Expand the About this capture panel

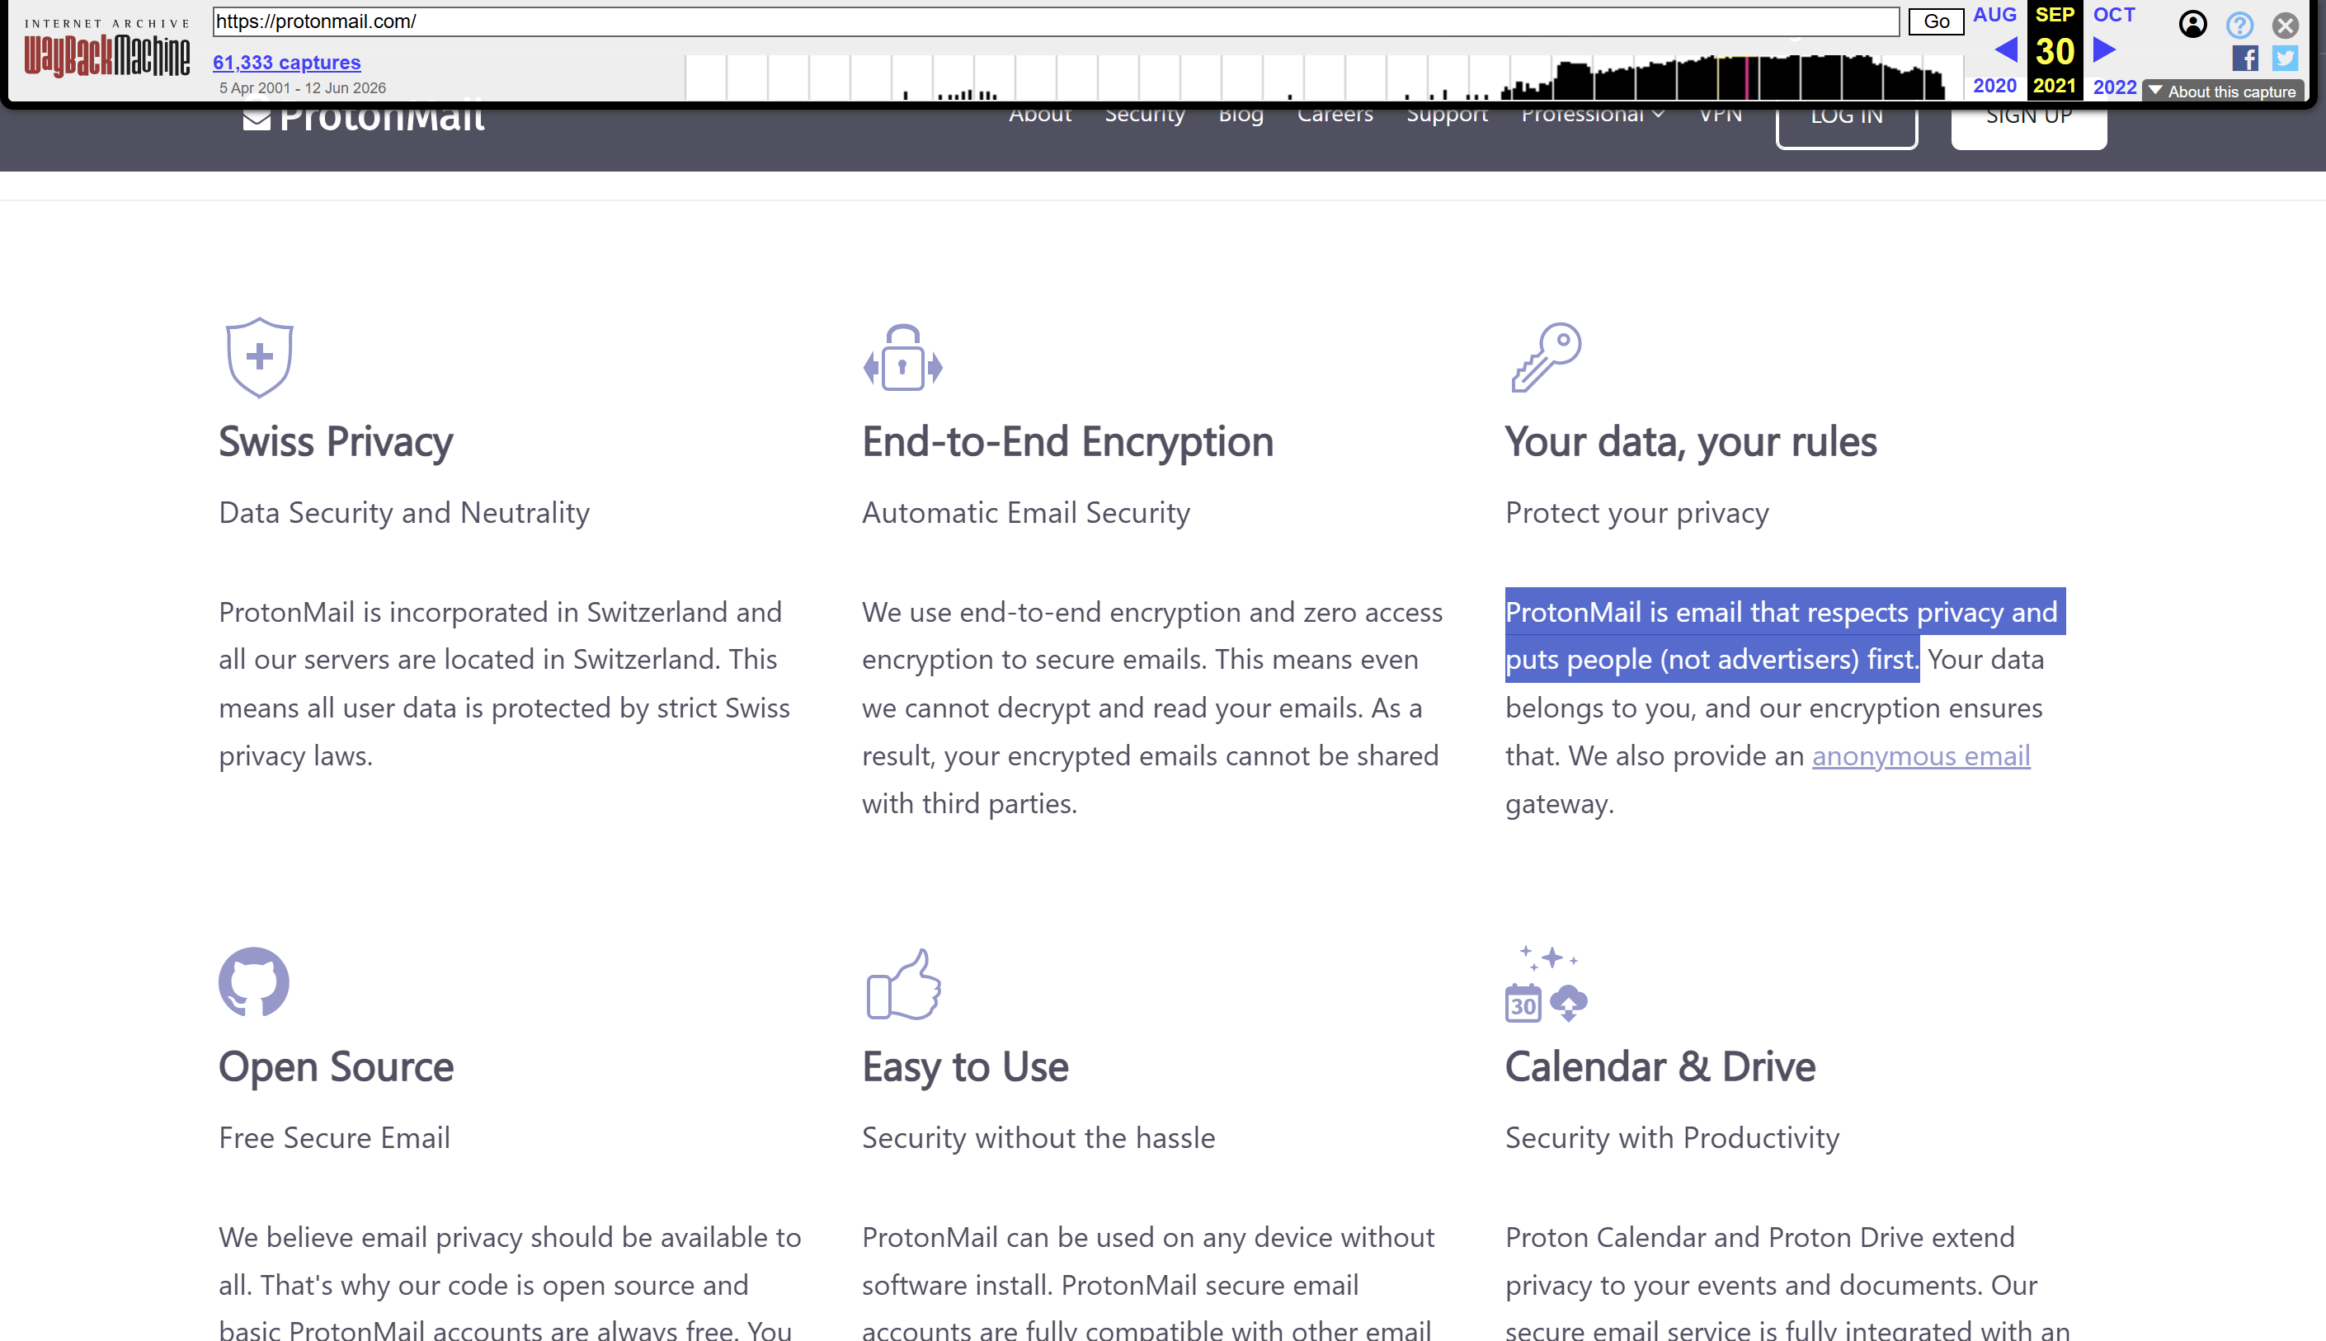tap(2223, 92)
